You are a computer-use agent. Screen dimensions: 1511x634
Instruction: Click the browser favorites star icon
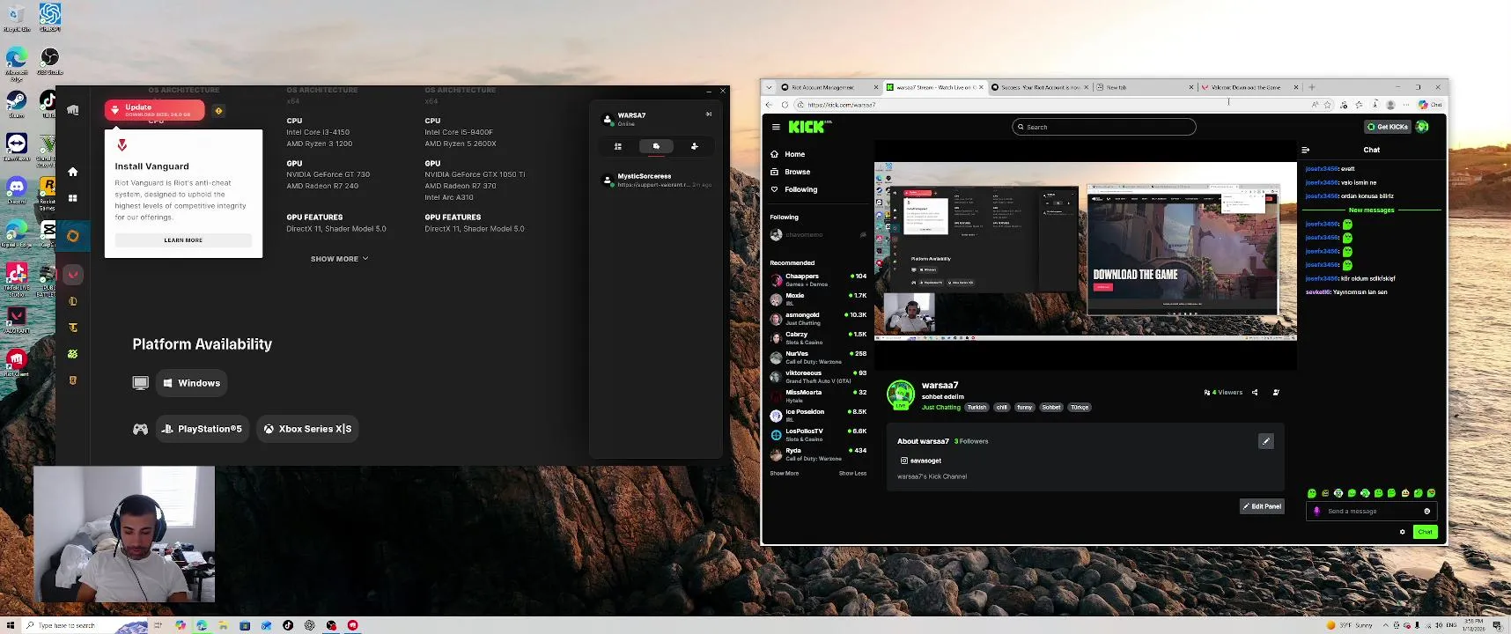1328,105
